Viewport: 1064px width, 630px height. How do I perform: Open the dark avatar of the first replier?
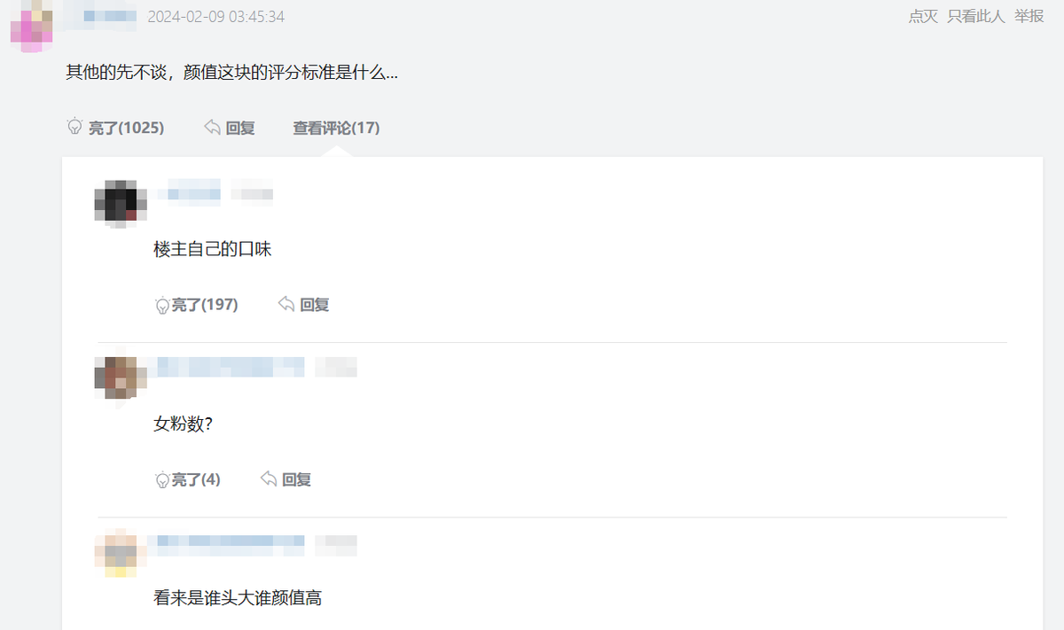(120, 203)
